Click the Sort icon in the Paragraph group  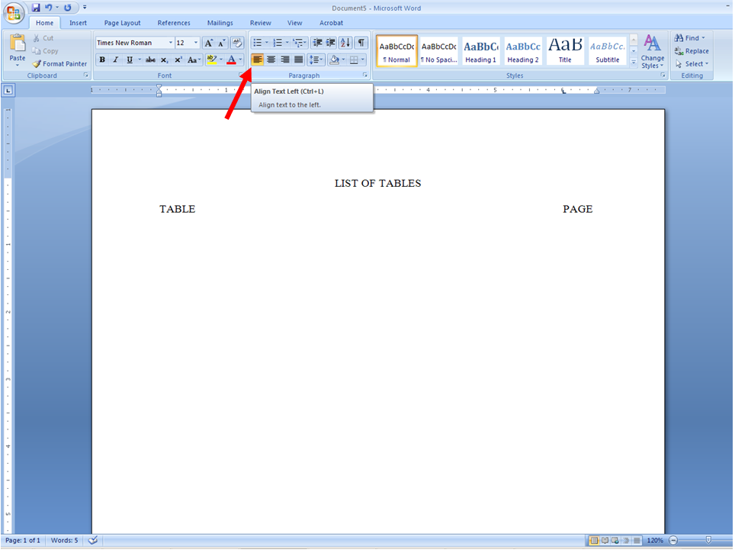click(344, 42)
